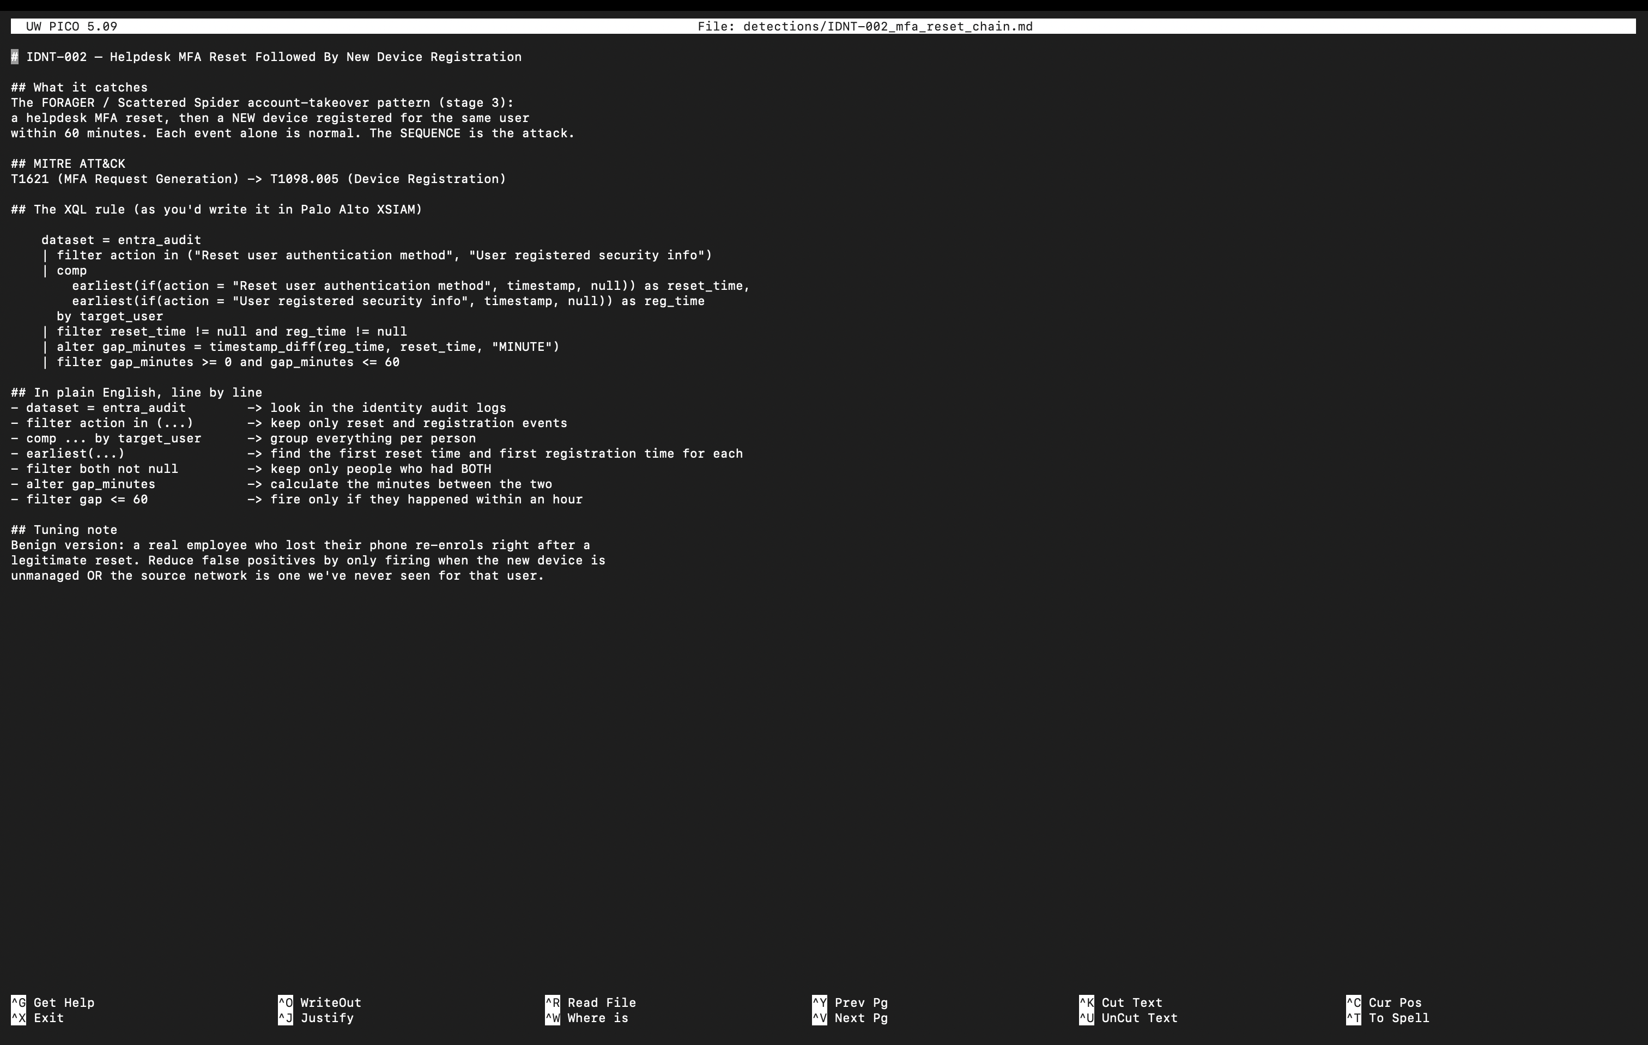Click the 'calculate the minutes between the two' line
This screenshot has height=1045, width=1648.
point(282,484)
